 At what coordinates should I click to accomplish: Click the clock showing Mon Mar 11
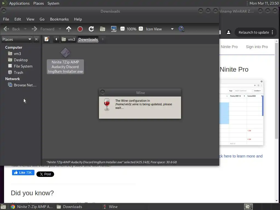(x=264, y=3)
